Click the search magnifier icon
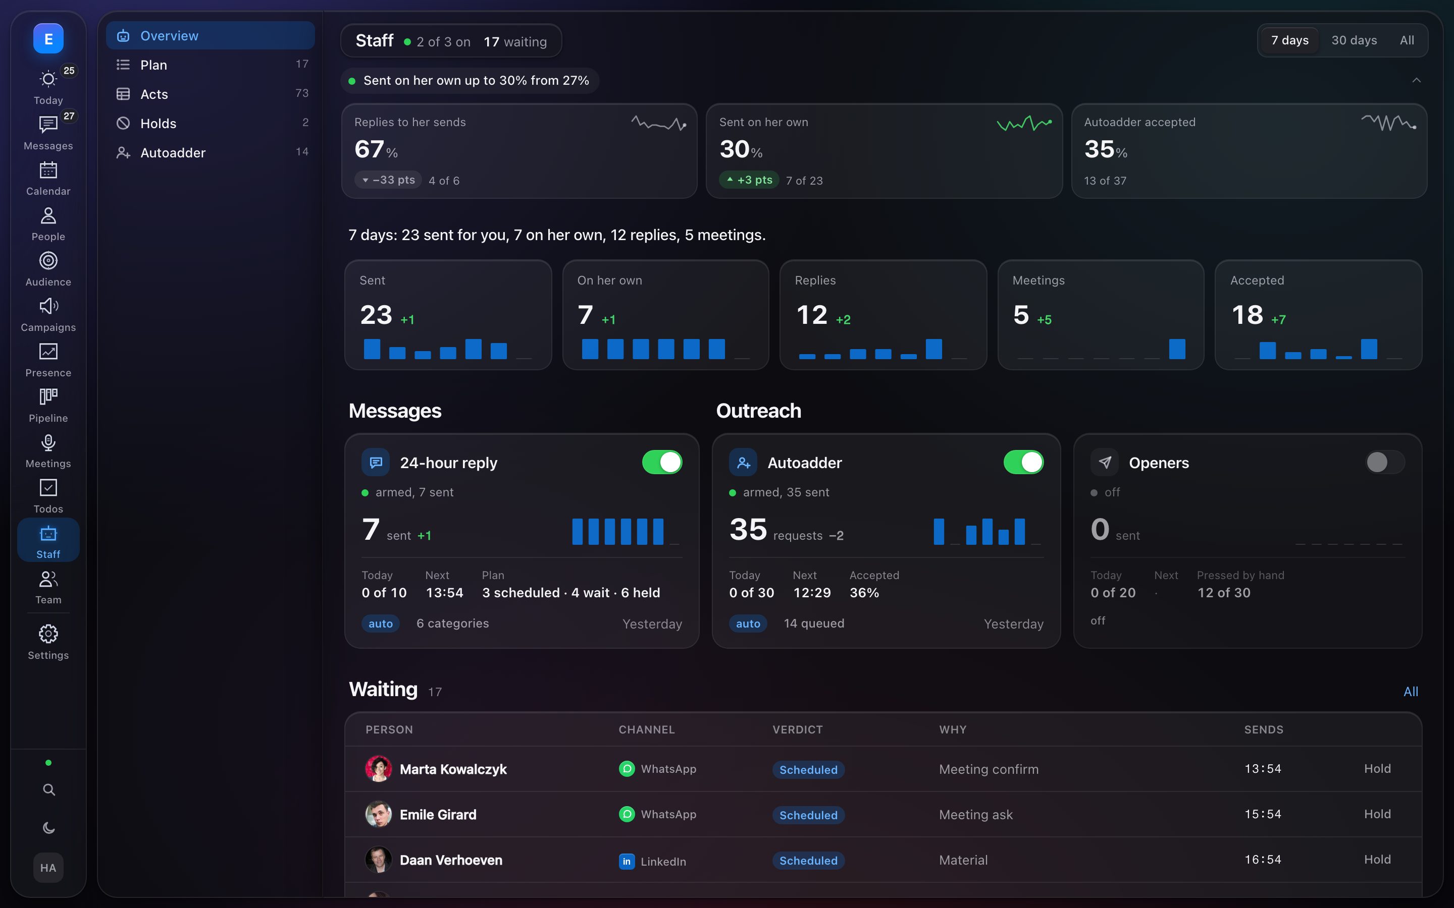Image resolution: width=1454 pixels, height=908 pixels. click(x=48, y=789)
